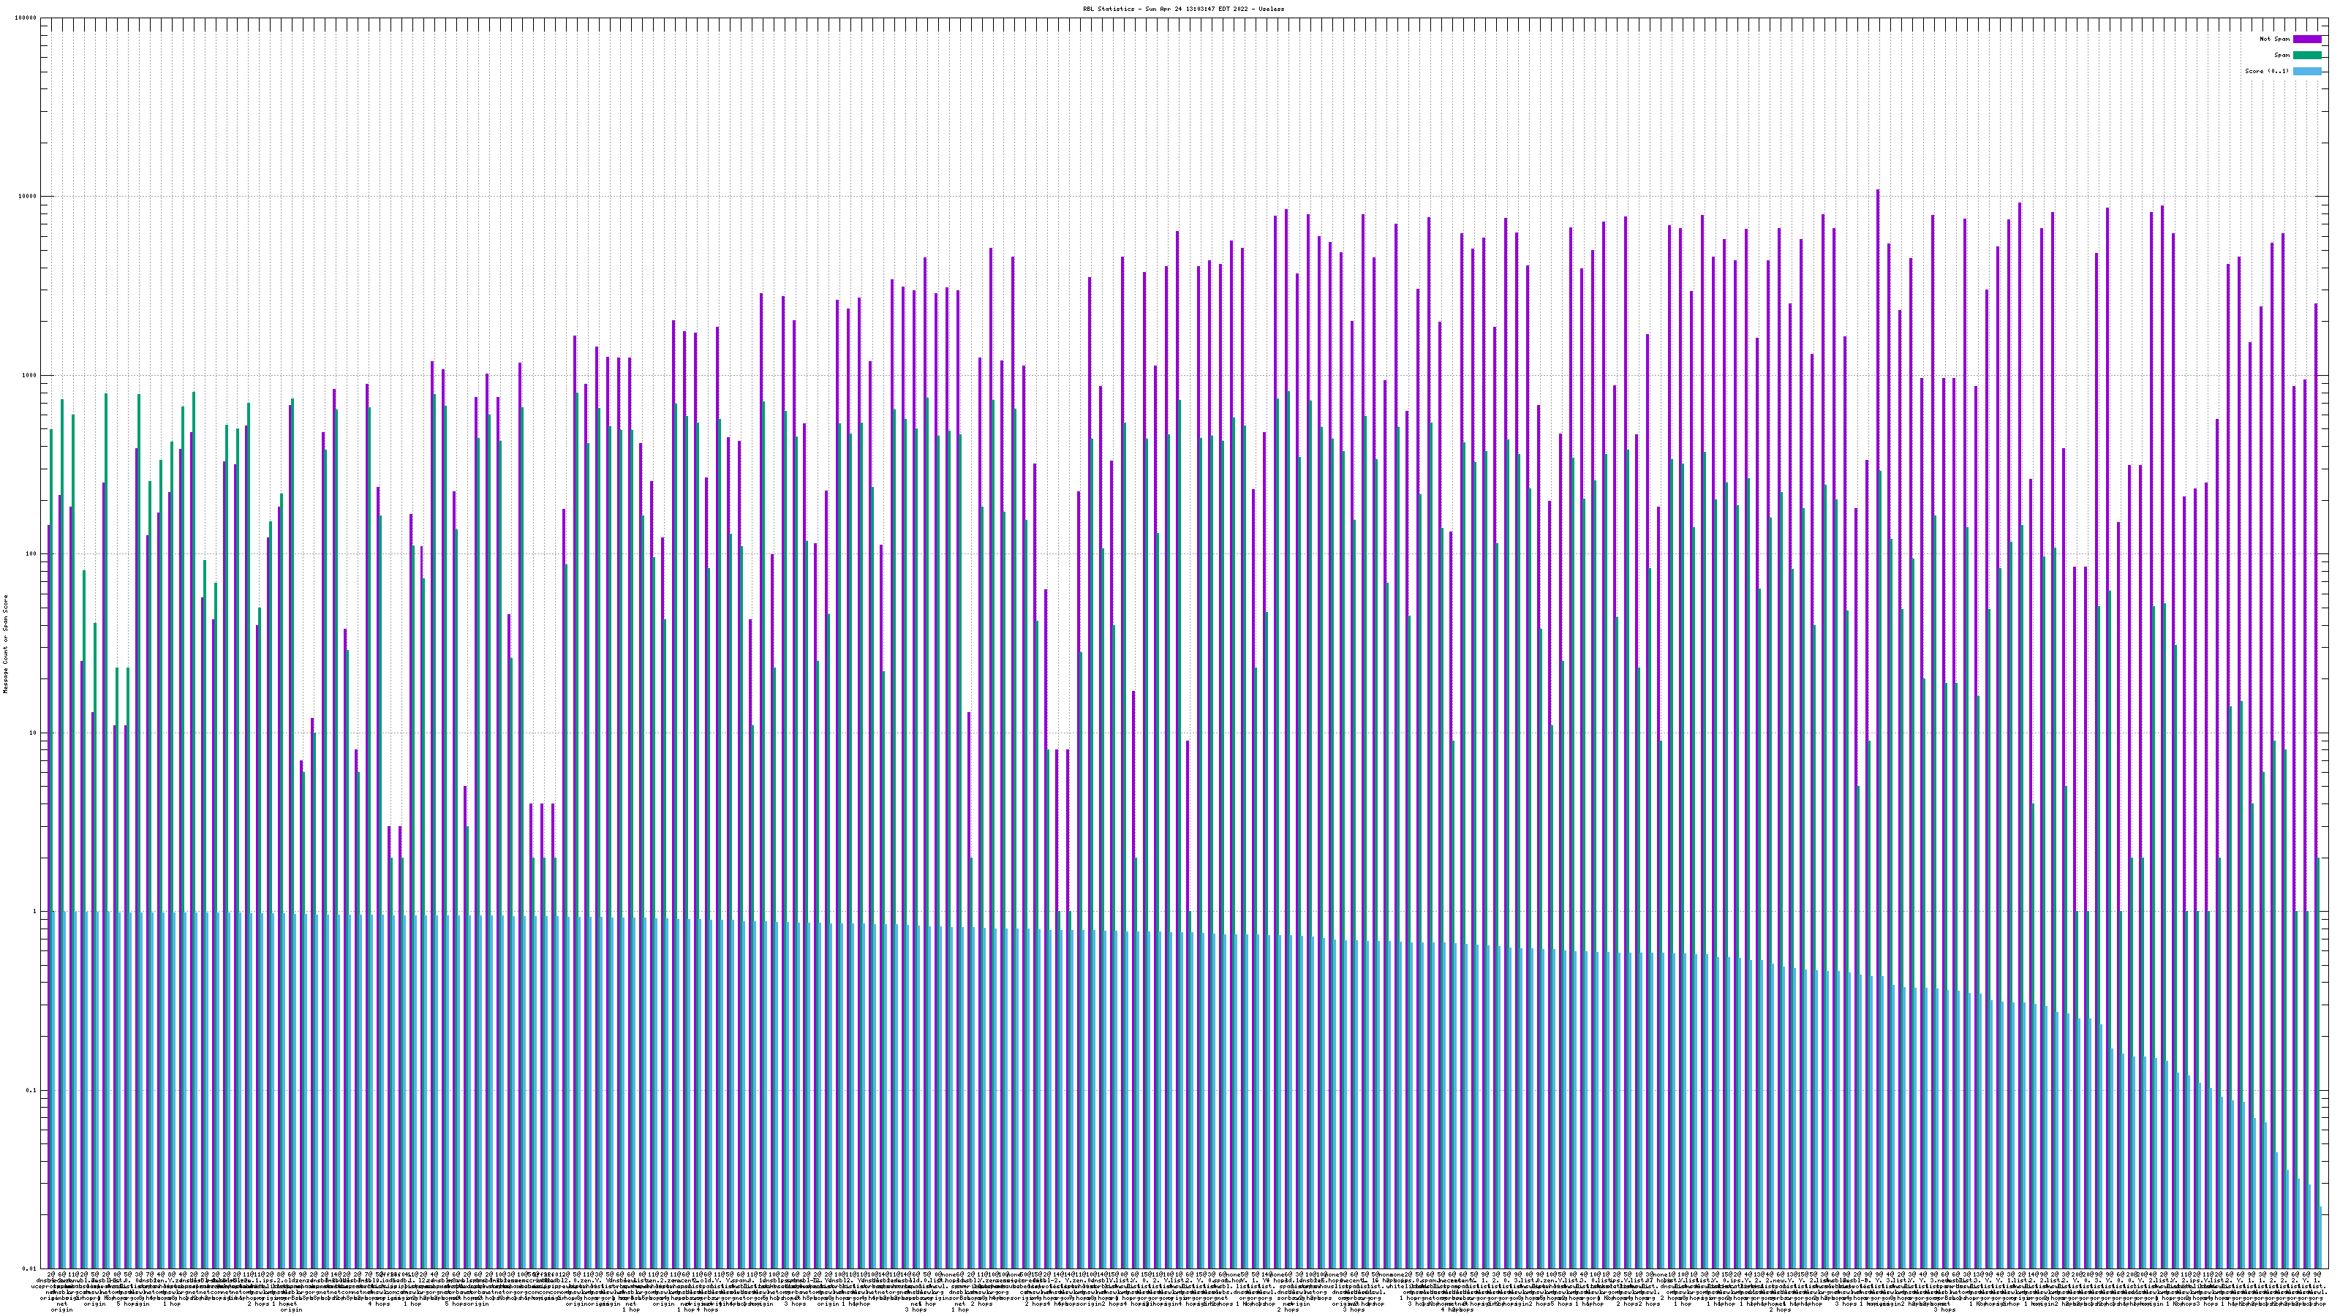Click the 'Score (0..1)' legend label text

coord(2266,71)
